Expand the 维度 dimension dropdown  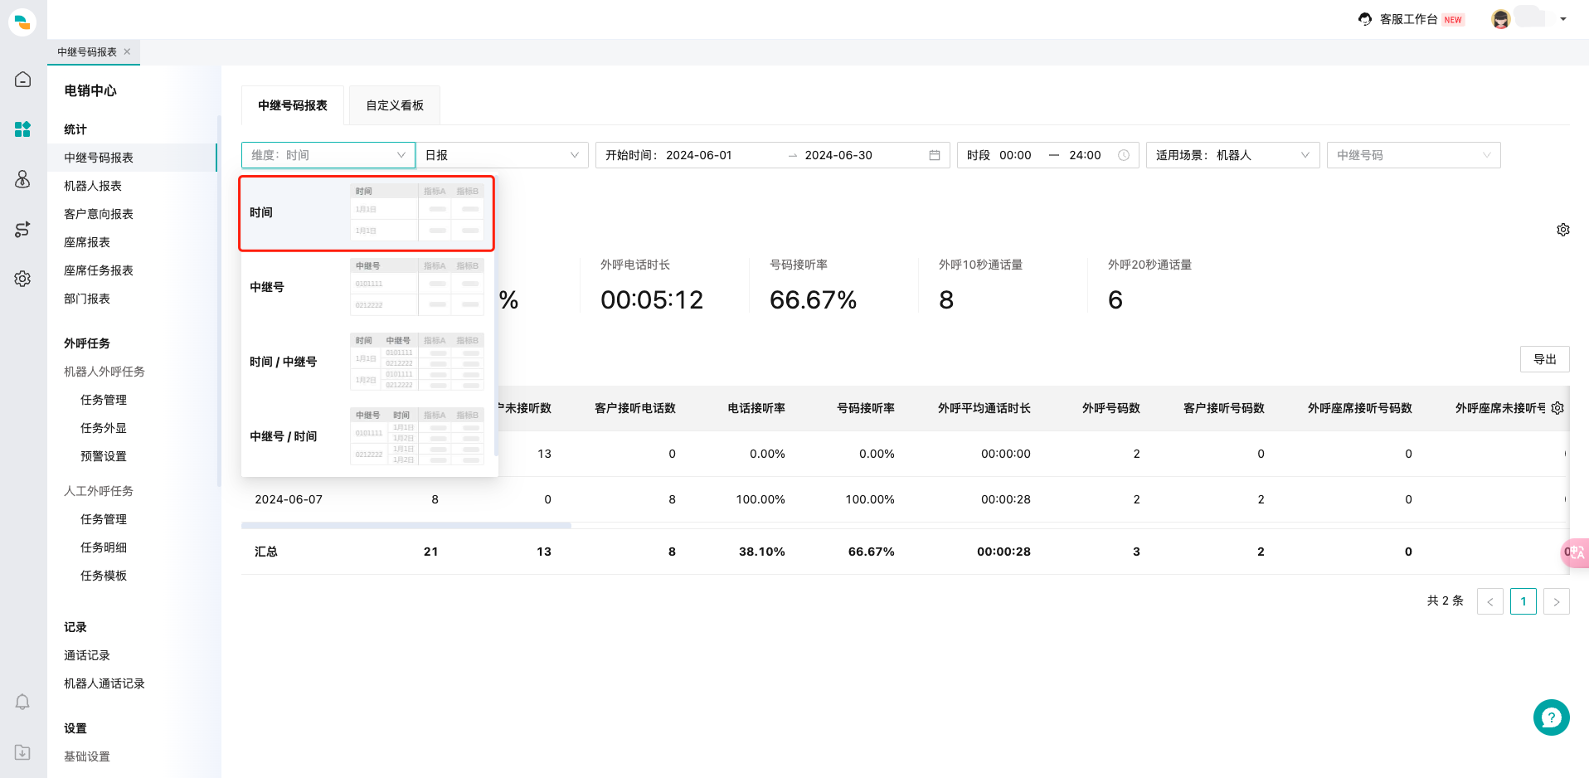328,155
